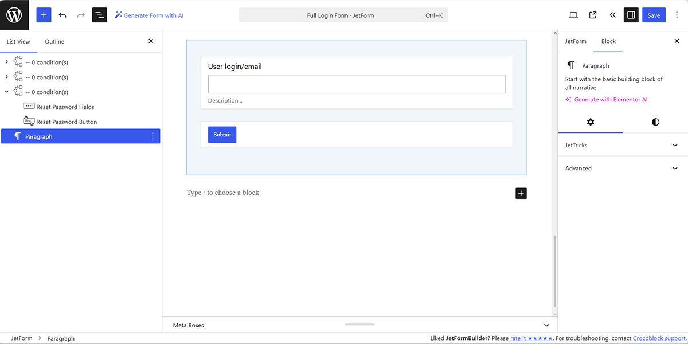This screenshot has height=344, width=688.
Task: Select the first conditional block icon
Action: pos(18,62)
